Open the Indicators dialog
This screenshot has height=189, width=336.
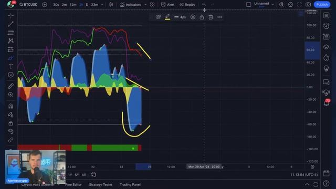tap(131, 5)
